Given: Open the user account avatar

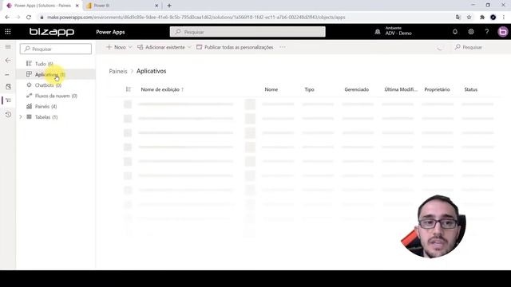Looking at the screenshot, I should click(x=503, y=32).
